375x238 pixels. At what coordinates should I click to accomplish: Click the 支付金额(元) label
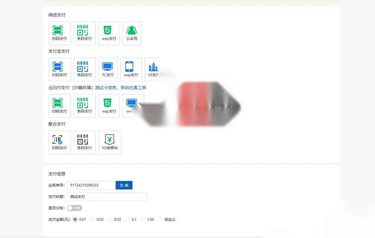(x=60, y=219)
